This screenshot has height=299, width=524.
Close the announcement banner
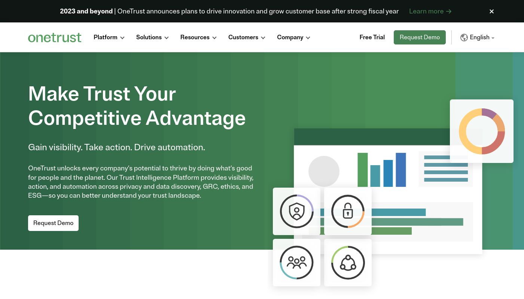click(x=491, y=12)
